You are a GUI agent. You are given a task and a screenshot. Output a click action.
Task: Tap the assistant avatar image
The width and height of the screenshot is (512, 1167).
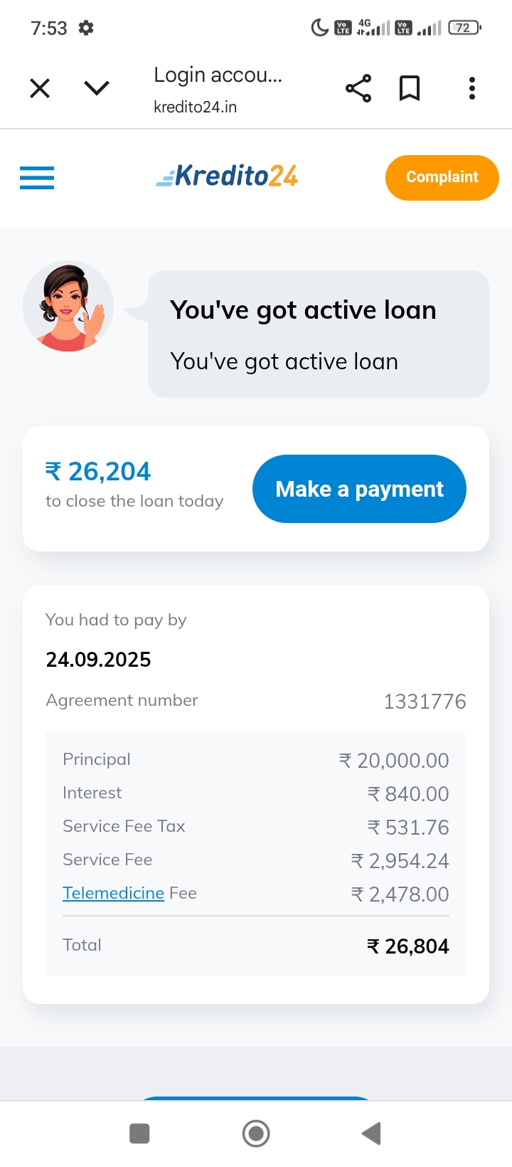(x=68, y=307)
